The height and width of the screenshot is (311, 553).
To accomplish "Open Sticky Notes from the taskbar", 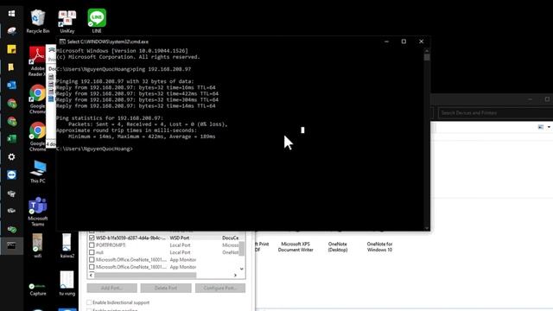I will pyautogui.click(x=11, y=49).
